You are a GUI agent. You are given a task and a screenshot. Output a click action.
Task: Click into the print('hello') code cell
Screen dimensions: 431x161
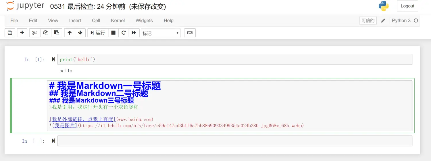[235, 59]
